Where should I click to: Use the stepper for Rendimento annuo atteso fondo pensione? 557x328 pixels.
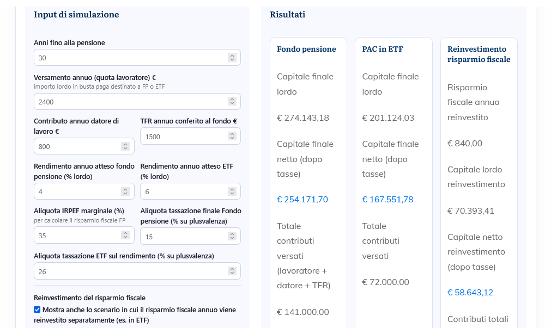tap(125, 191)
